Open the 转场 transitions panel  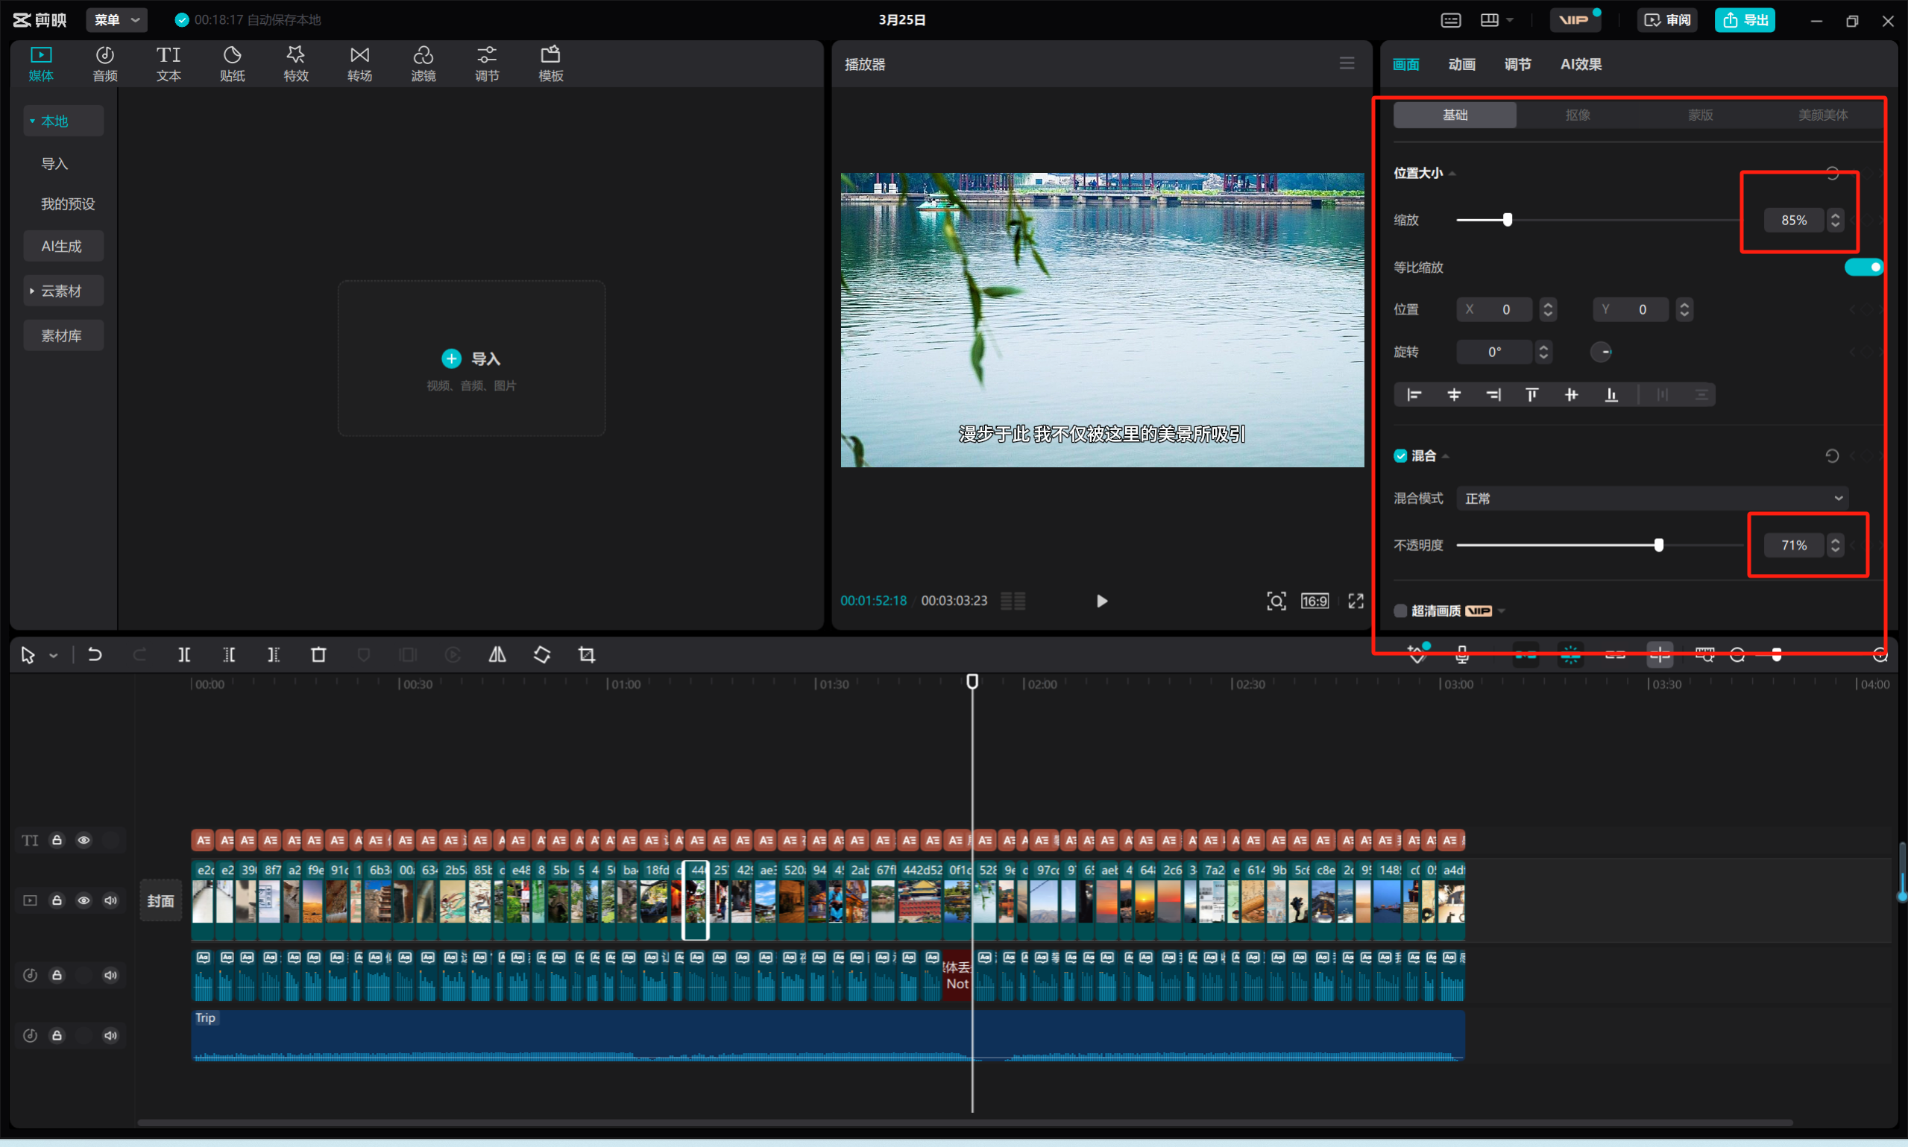[359, 63]
